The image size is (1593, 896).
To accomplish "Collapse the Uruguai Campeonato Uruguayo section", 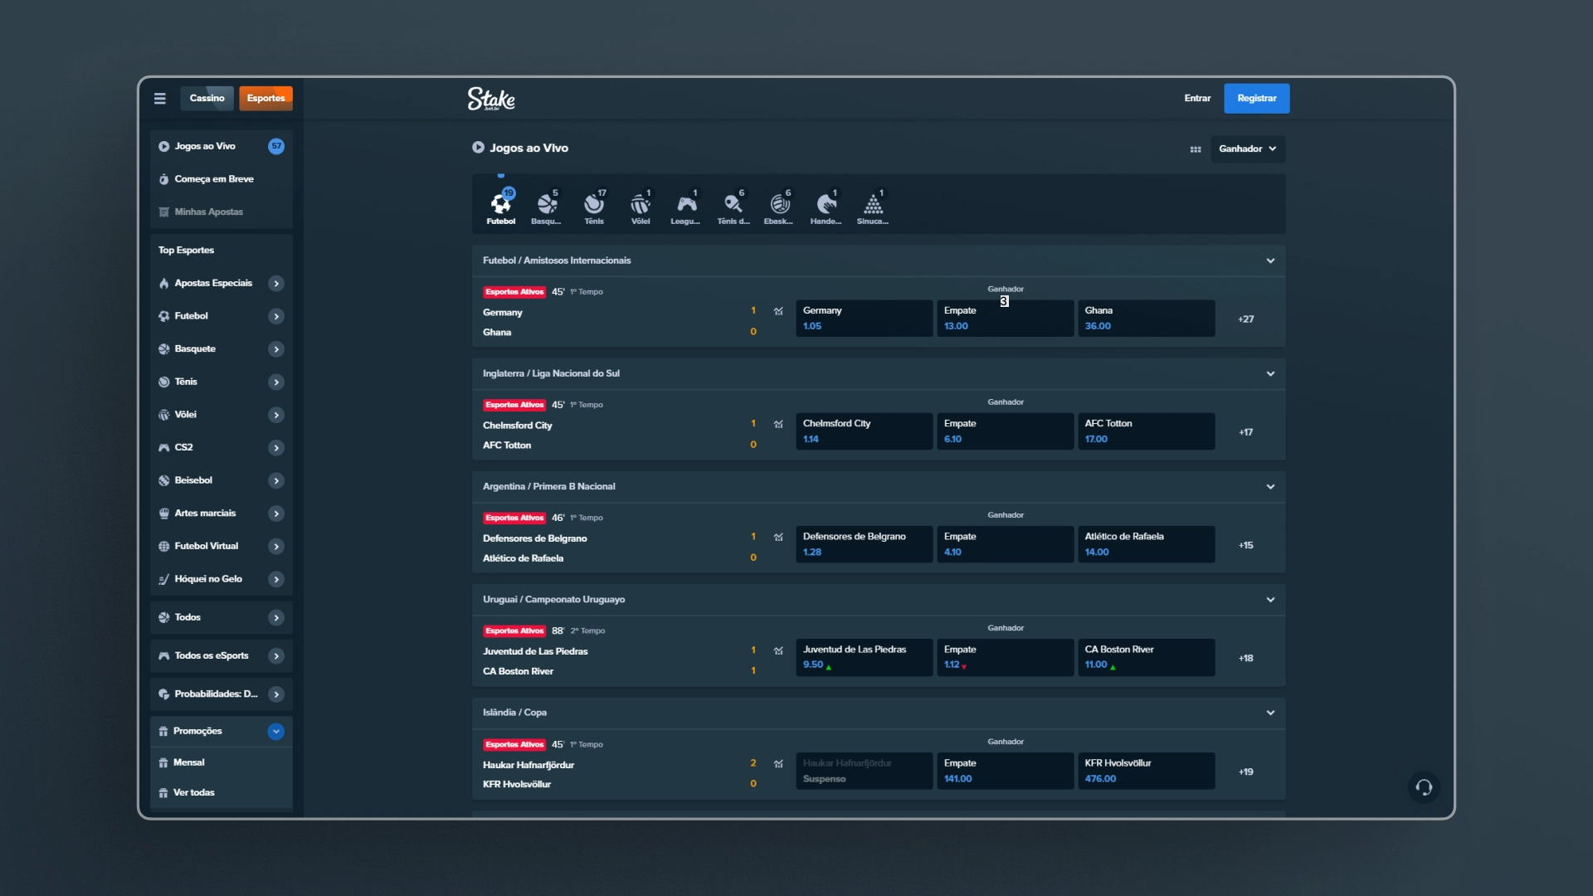I will coord(1270,600).
